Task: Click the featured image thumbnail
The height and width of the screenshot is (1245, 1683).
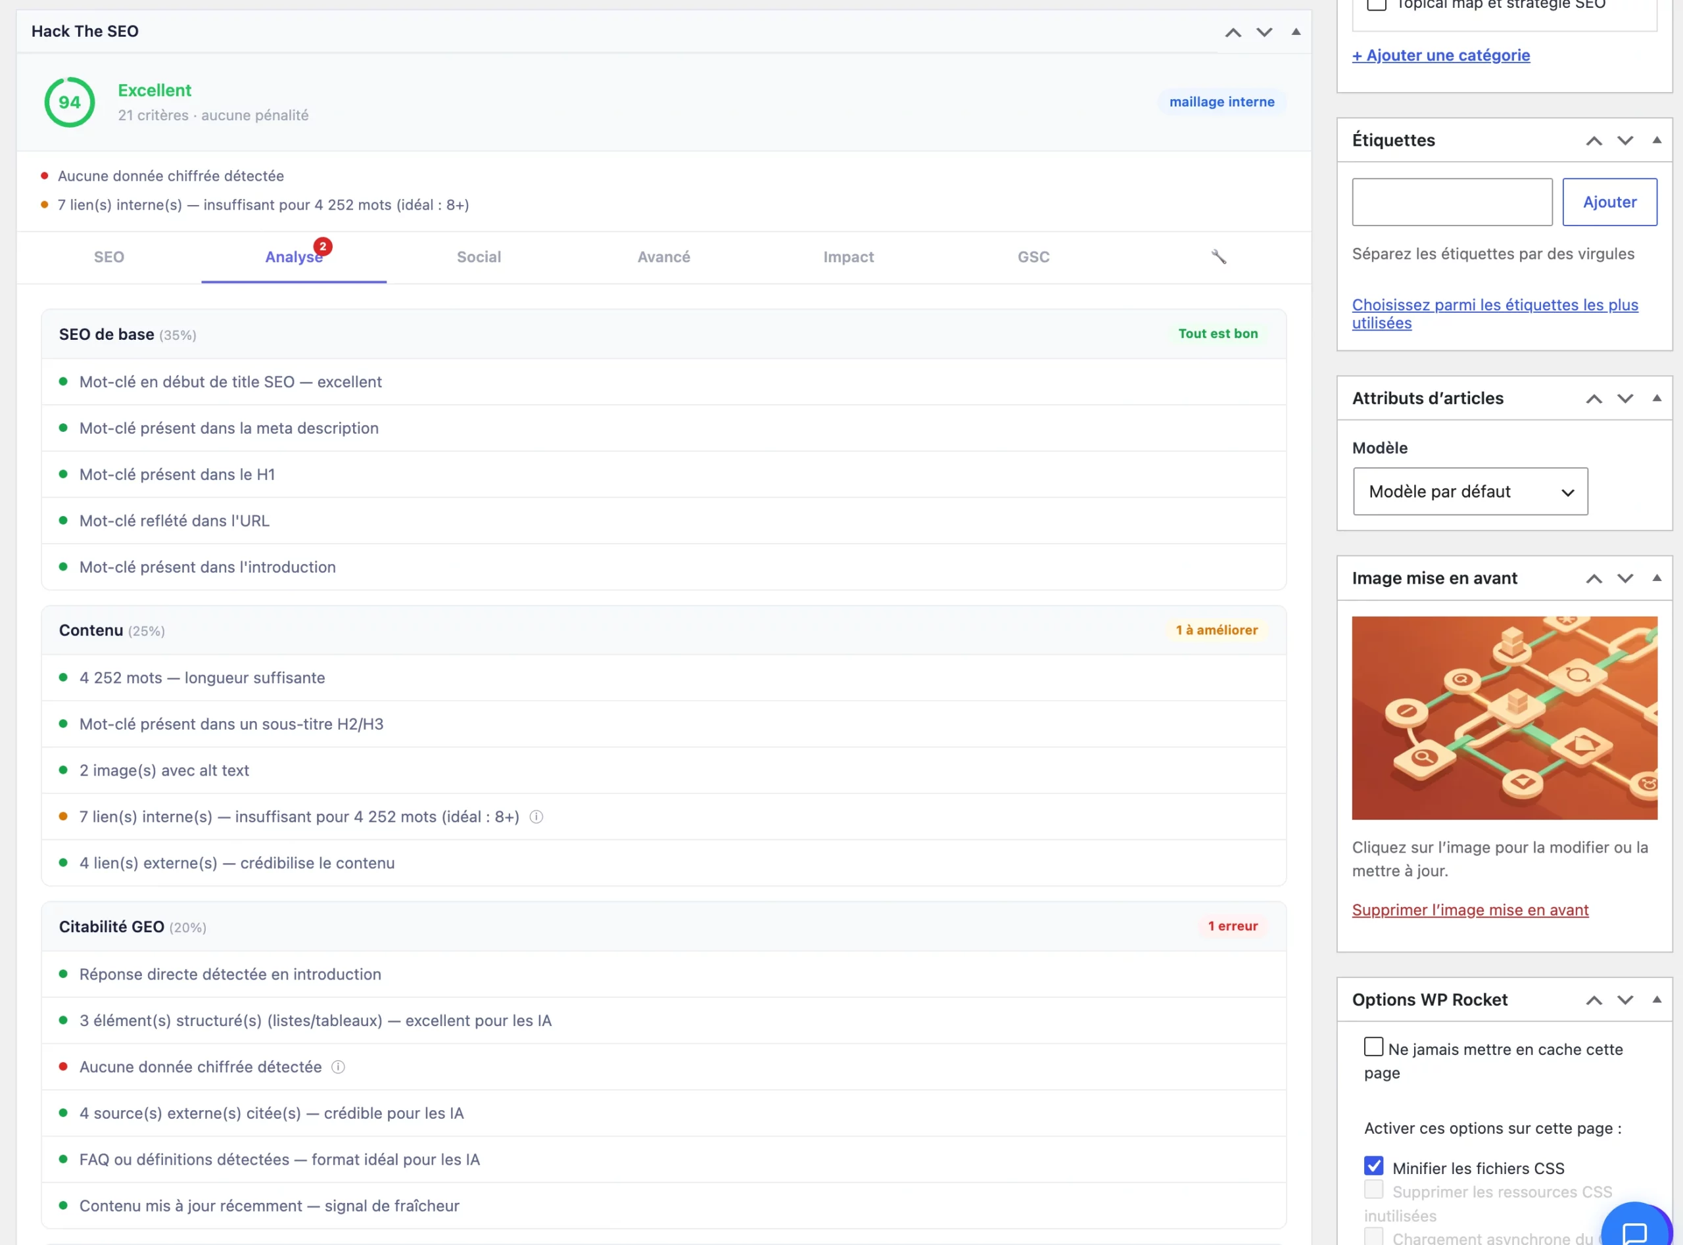Action: [1504, 718]
